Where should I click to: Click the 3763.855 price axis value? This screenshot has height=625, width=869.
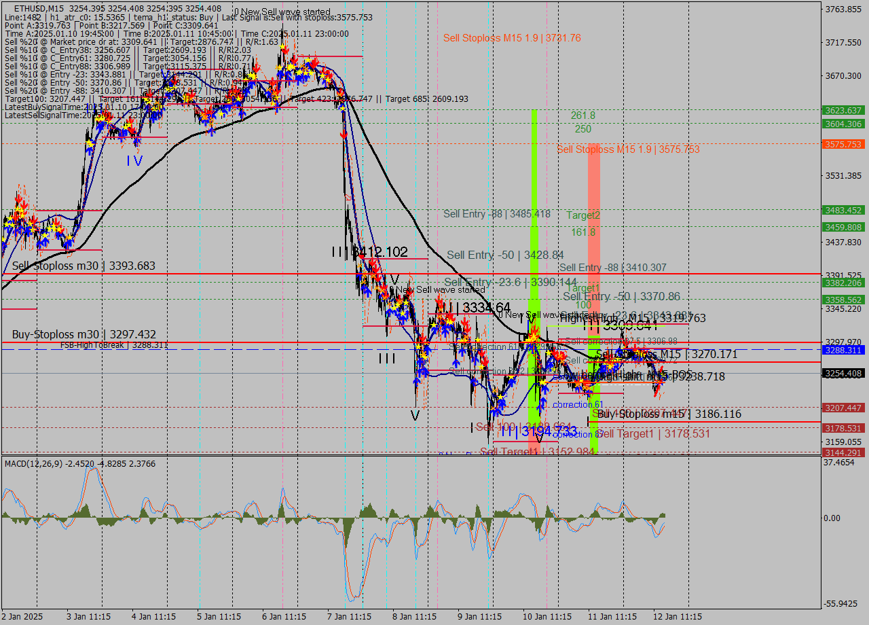842,10
